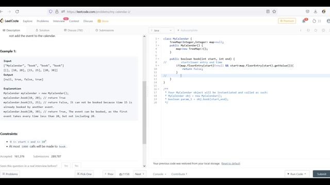Click the LeetCode logo

click(9, 21)
